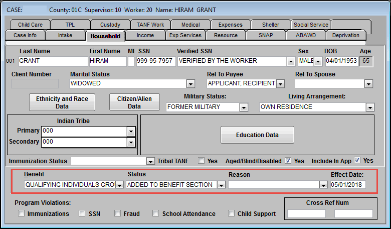The image size is (391, 229).
Task: Select the blank tab after Social Service
Action: pos(351,25)
